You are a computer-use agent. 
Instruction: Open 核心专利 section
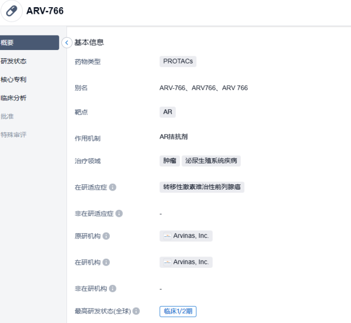click(14, 80)
